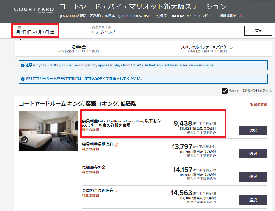Click the 4.4 rating score
This screenshot has height=211, width=275.
point(189,16)
